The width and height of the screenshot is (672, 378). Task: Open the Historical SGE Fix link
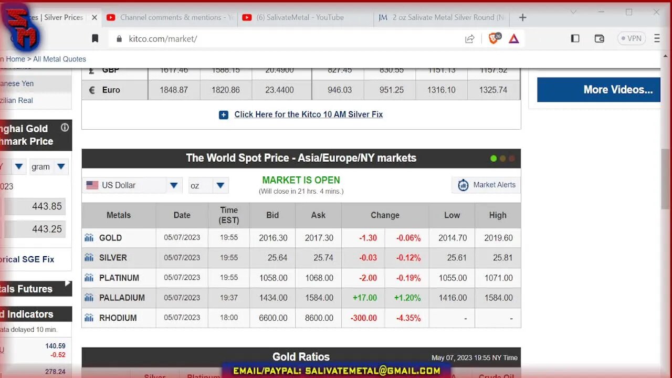coord(27,259)
